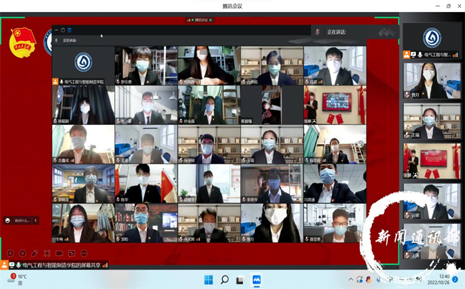This screenshot has height=289, width=465.
Task: Click the muted microphone icon beside 正在讲话
Action: tap(318, 32)
